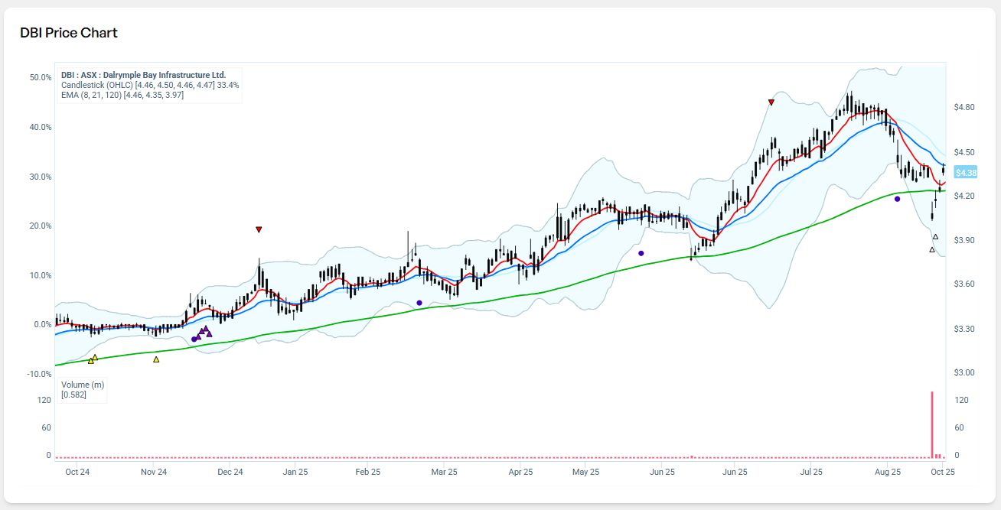Click the Candlestick (OHLC) legend entry
1001x510 pixels.
97,85
